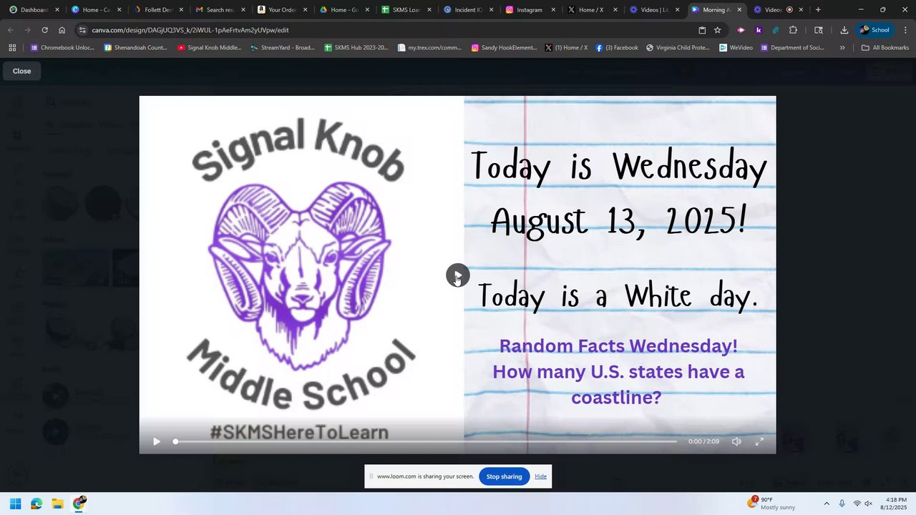Click the taskbar microphone icon
The height and width of the screenshot is (515, 916).
coord(842,504)
